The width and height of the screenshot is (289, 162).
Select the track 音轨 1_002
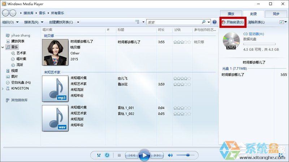[126, 114]
